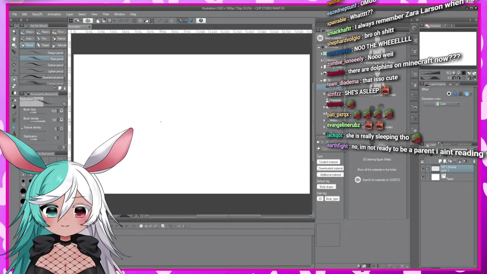The height and width of the screenshot is (274, 487).
Task: Open the Save dropdown arrow in toolbar
Action: coord(114,21)
